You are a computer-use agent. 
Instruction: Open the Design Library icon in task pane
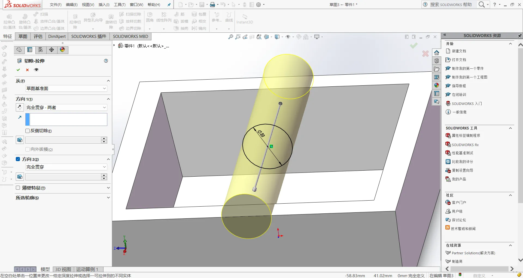coord(437,61)
